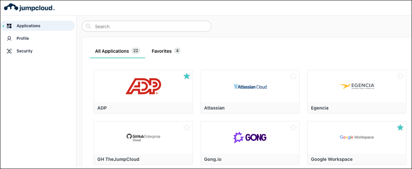Click the Favorites count badge 4

tap(177, 51)
